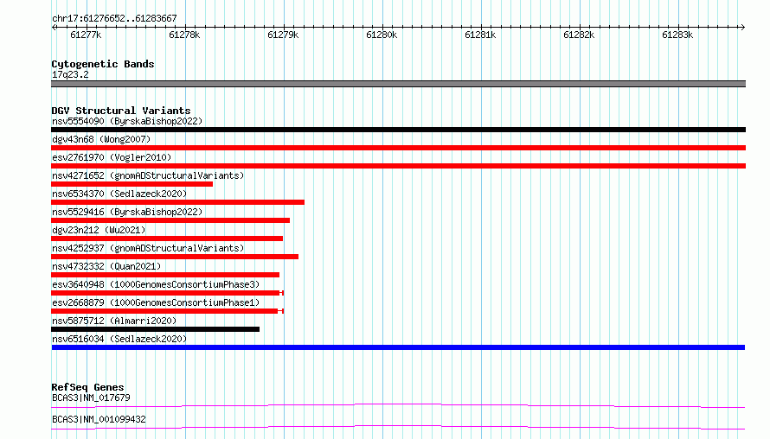Click the red nsv4252937 variant bar
This screenshot has width=770, height=439.
pyautogui.click(x=175, y=257)
